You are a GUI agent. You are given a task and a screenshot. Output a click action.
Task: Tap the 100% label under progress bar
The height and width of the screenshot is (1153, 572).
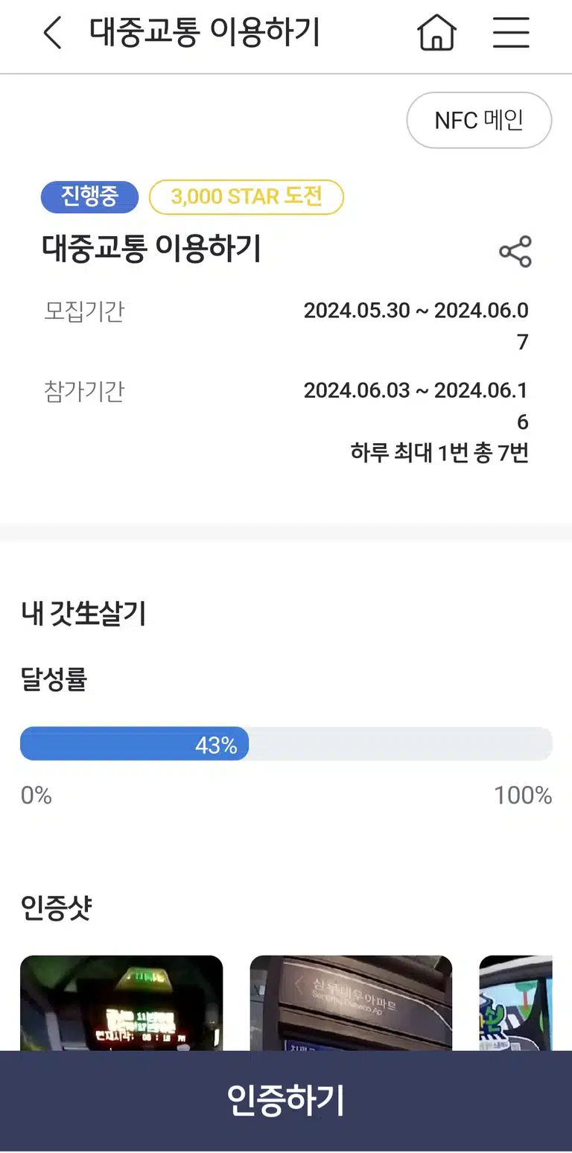523,795
